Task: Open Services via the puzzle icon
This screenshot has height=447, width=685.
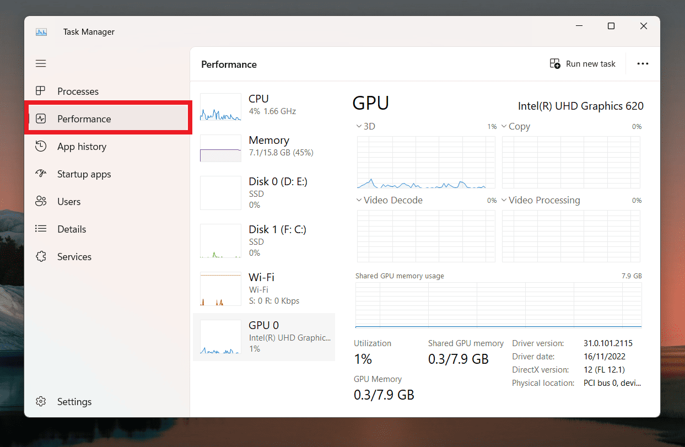Action: [x=41, y=257]
